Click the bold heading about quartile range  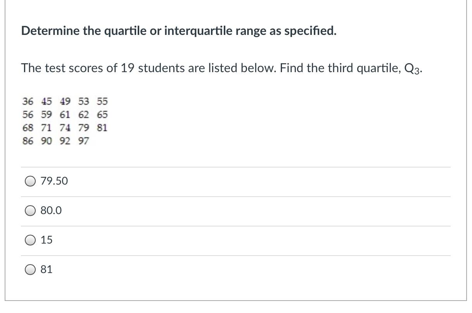[x=179, y=31]
